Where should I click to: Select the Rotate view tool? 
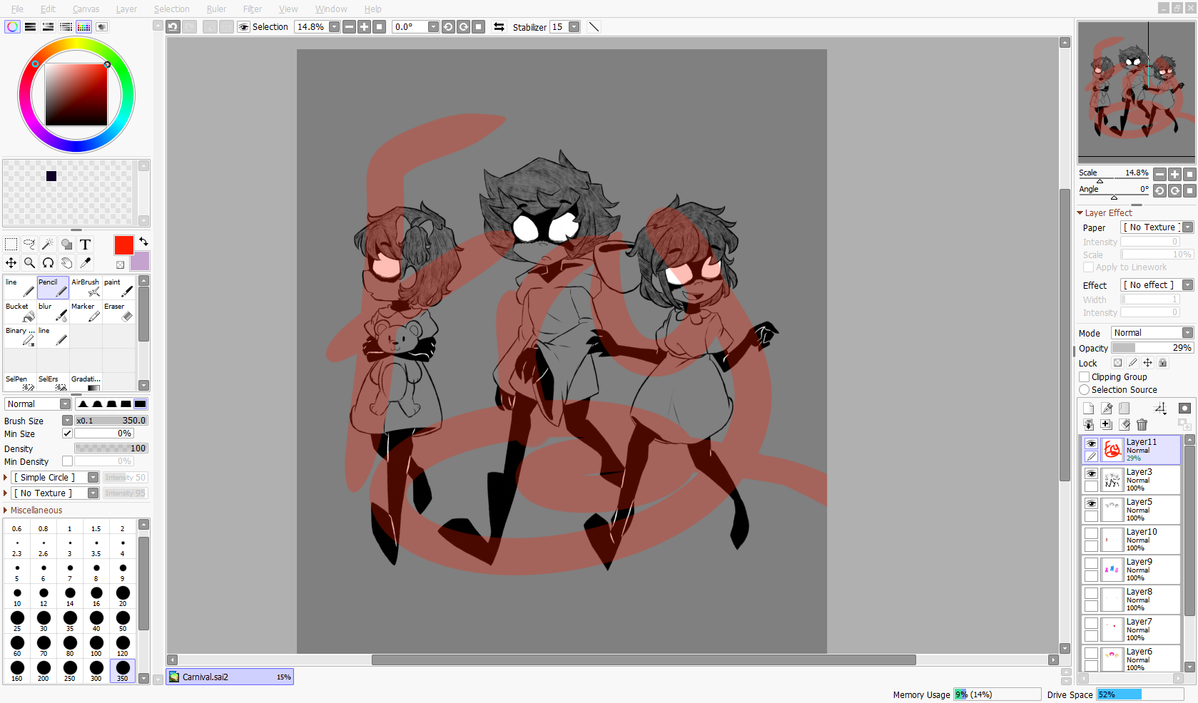pyautogui.click(x=48, y=263)
